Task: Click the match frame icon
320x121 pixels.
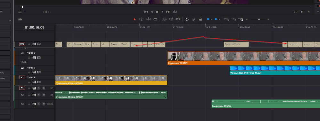Action: (296, 12)
